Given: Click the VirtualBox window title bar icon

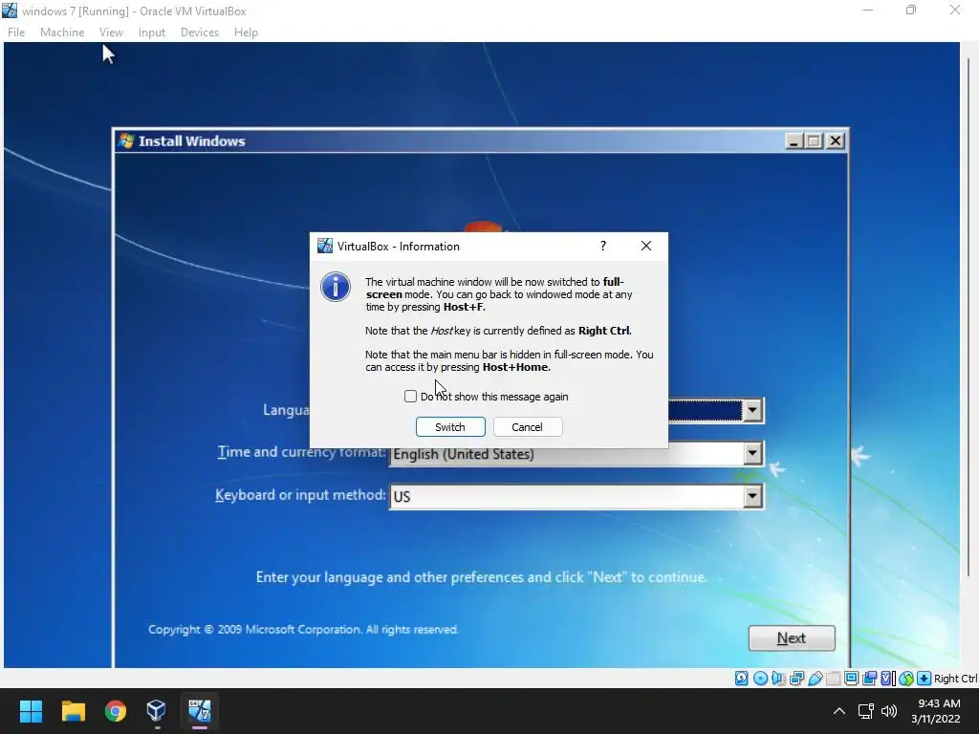Looking at the screenshot, I should pos(10,11).
